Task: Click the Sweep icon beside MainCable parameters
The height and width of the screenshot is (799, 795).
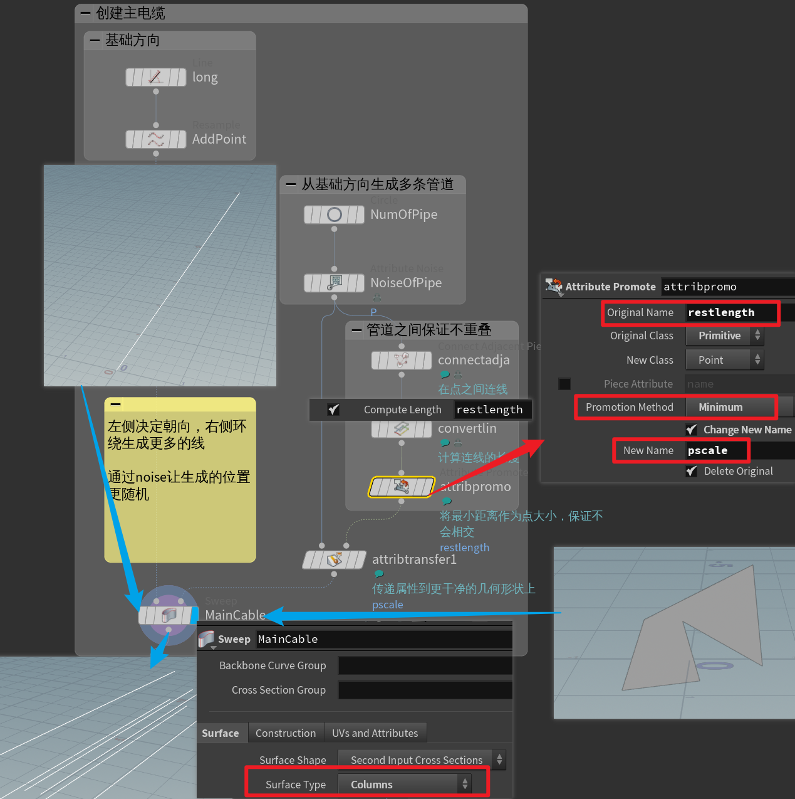Action: click(207, 638)
